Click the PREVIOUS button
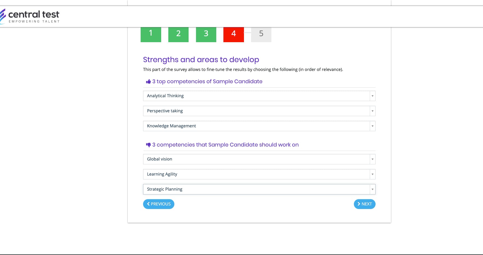The height and width of the screenshot is (255, 483). (159, 204)
